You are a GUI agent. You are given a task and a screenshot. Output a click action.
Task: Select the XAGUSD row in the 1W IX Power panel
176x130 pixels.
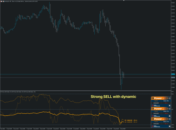[161, 124]
